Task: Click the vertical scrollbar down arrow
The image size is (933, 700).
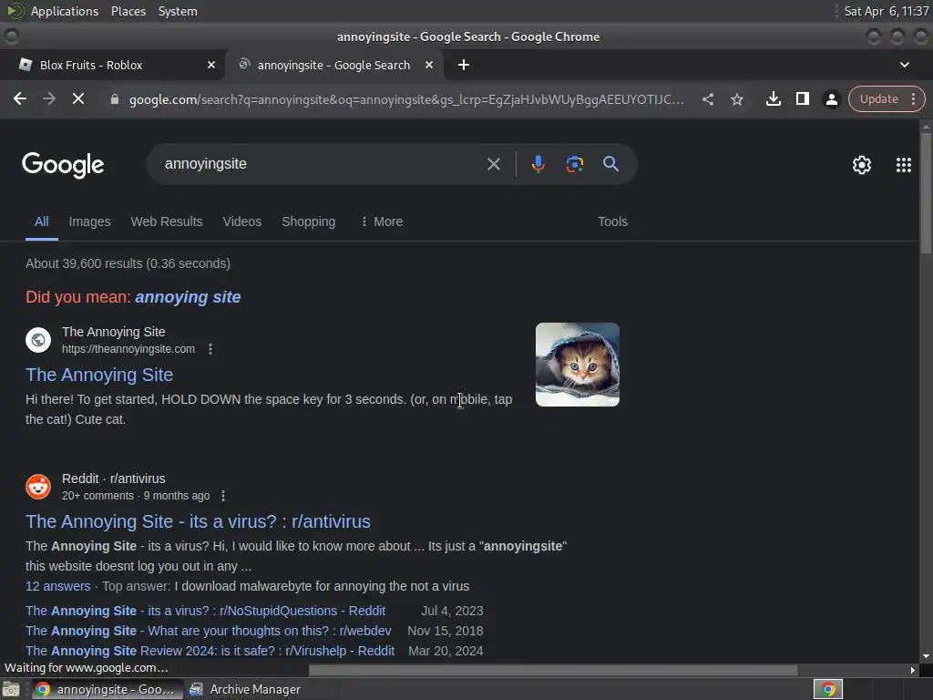Action: 926,656
